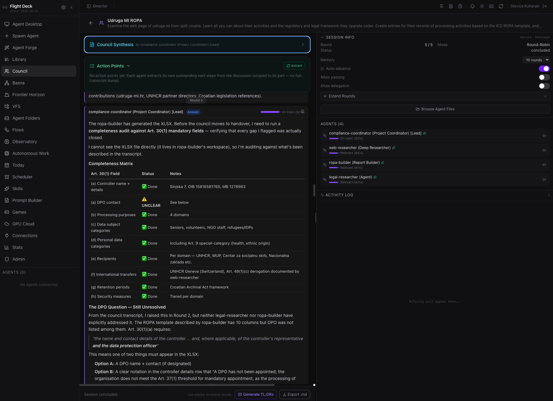Click the Generate TL;DRs button
This screenshot has height=401, width=553.
pos(256,395)
